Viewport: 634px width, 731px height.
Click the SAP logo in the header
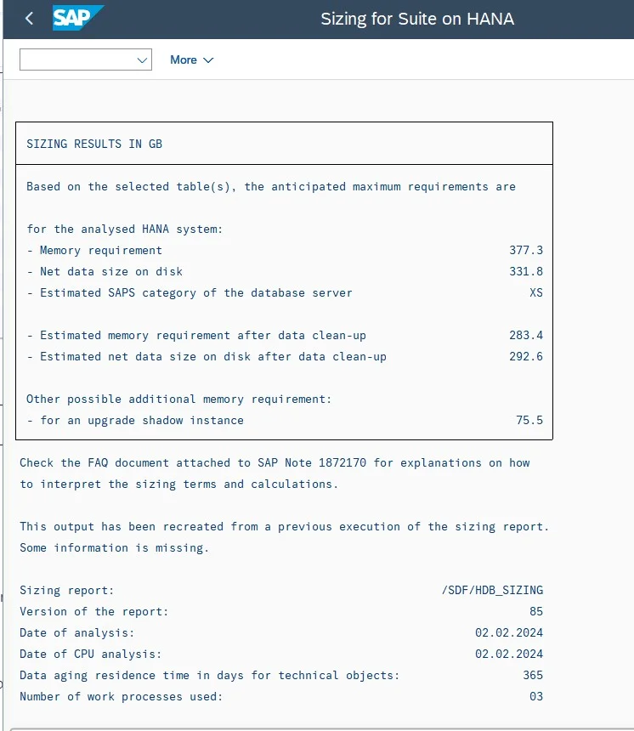[x=78, y=18]
